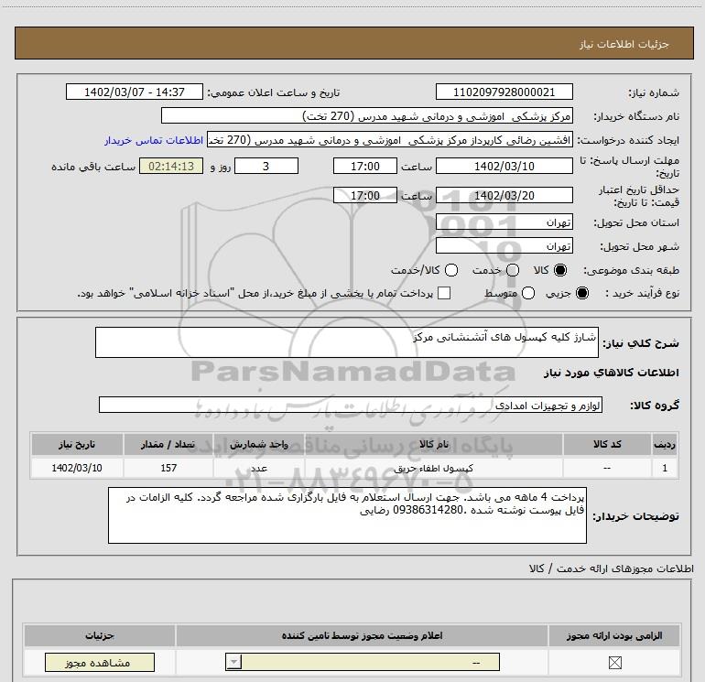Click the buyer notes text area
The image size is (705, 682).
[x=347, y=515]
